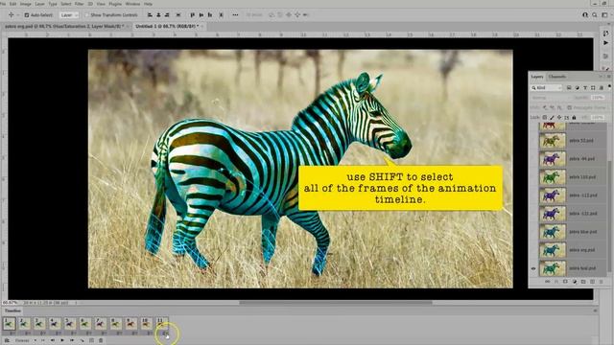614x345 pixels.
Task: Select the zebra blue.psd layer
Action: pyautogui.click(x=573, y=232)
